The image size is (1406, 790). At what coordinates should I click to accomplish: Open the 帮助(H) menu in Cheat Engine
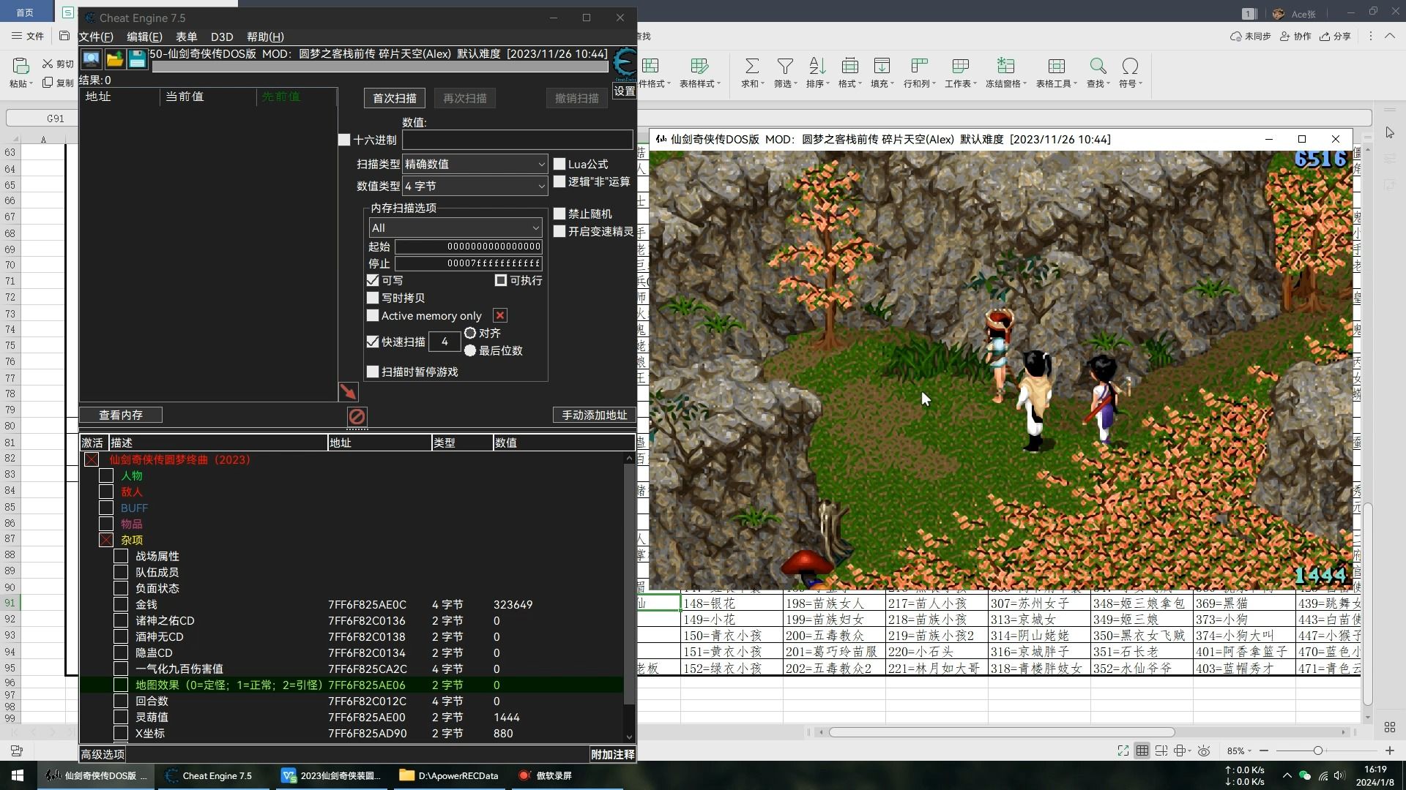265,37
